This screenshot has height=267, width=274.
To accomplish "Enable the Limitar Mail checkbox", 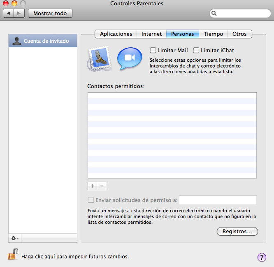I will point(153,50).
